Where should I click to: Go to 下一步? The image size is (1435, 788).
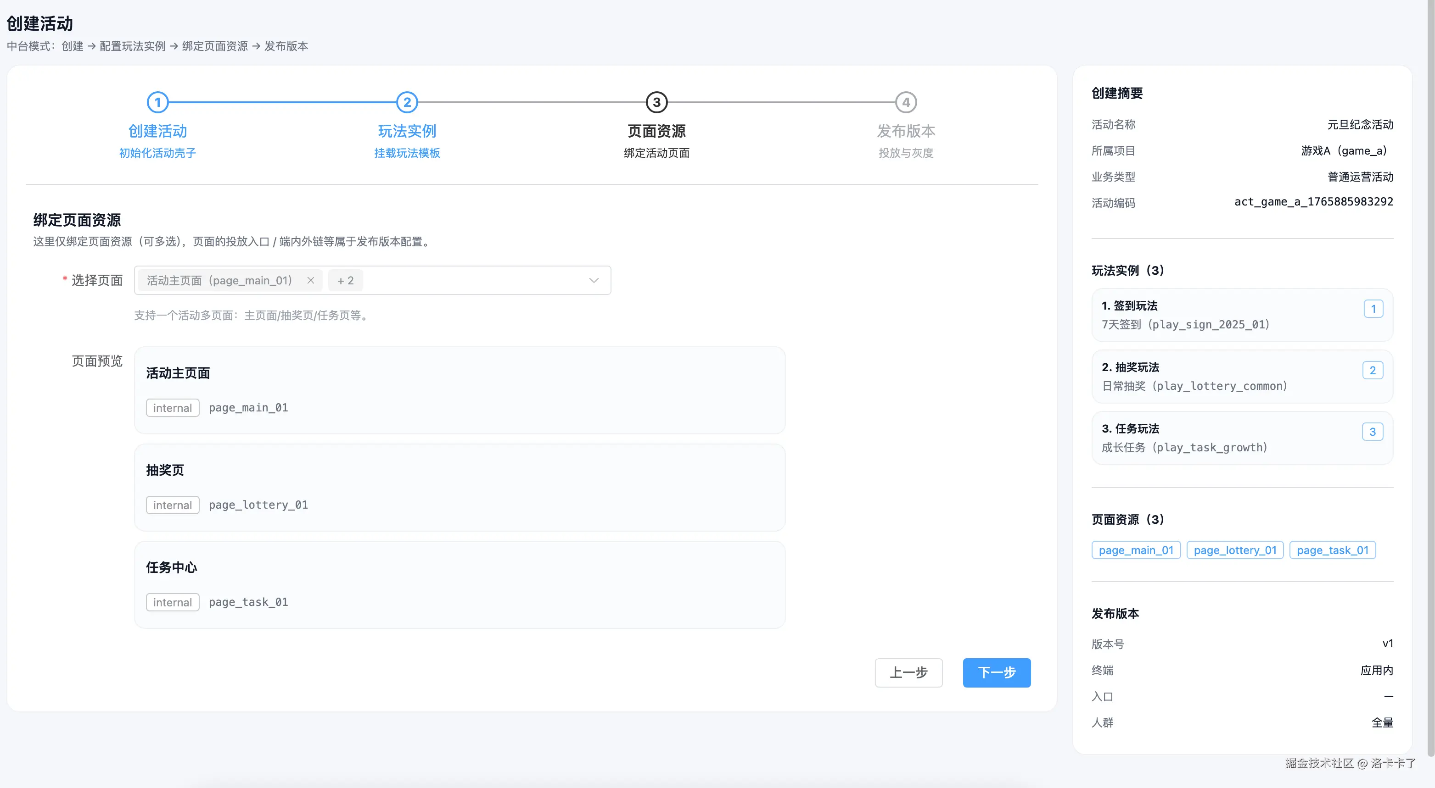(996, 672)
